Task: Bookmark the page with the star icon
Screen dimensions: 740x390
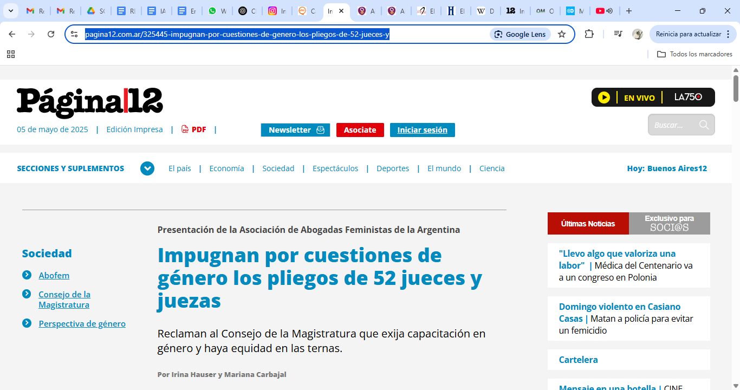Action: click(x=562, y=34)
